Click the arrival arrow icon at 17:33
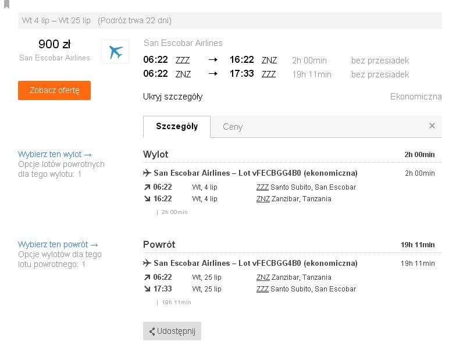The image size is (449, 363). tap(147, 289)
